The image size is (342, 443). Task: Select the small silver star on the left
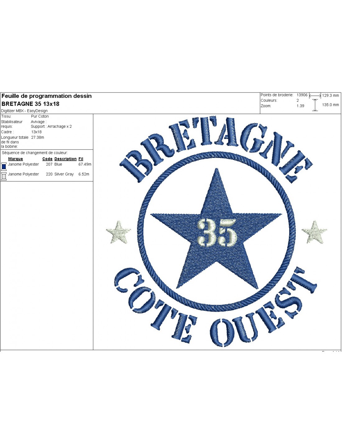pyautogui.click(x=118, y=232)
